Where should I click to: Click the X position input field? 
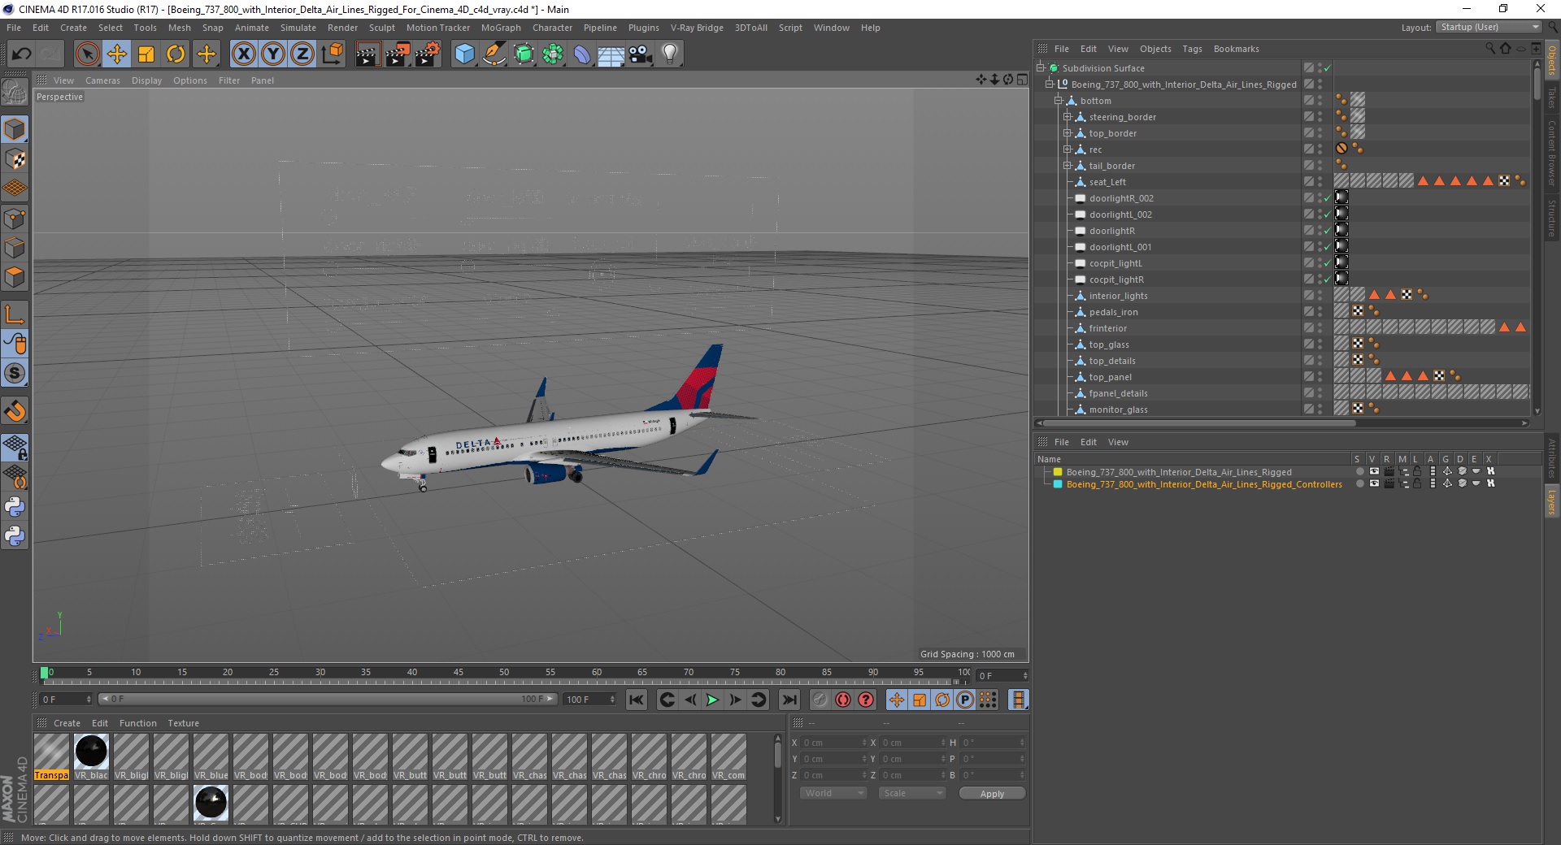coord(833,743)
